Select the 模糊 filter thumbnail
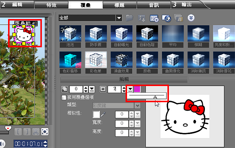This screenshot has width=235, height=148. click(x=198, y=33)
